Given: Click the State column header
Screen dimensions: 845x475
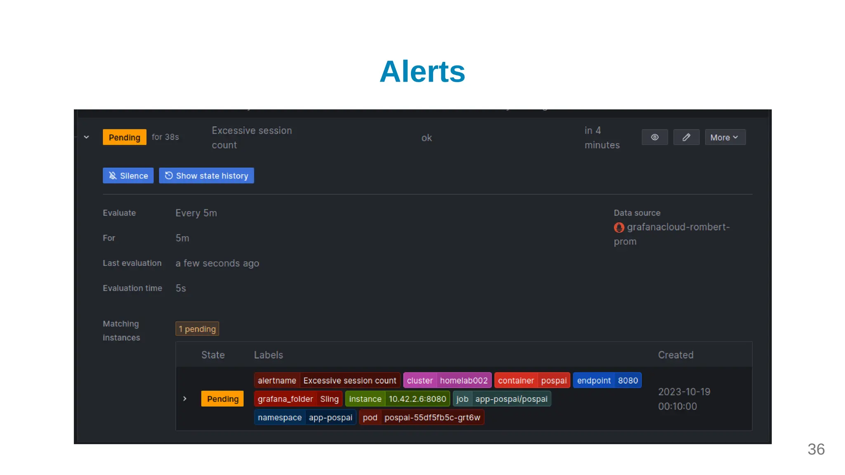Looking at the screenshot, I should tap(213, 355).
